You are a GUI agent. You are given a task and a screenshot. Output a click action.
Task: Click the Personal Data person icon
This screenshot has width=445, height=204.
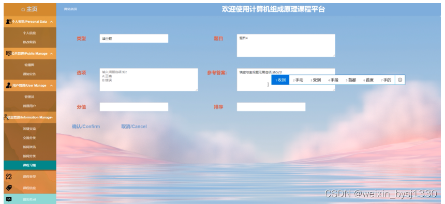8,22
